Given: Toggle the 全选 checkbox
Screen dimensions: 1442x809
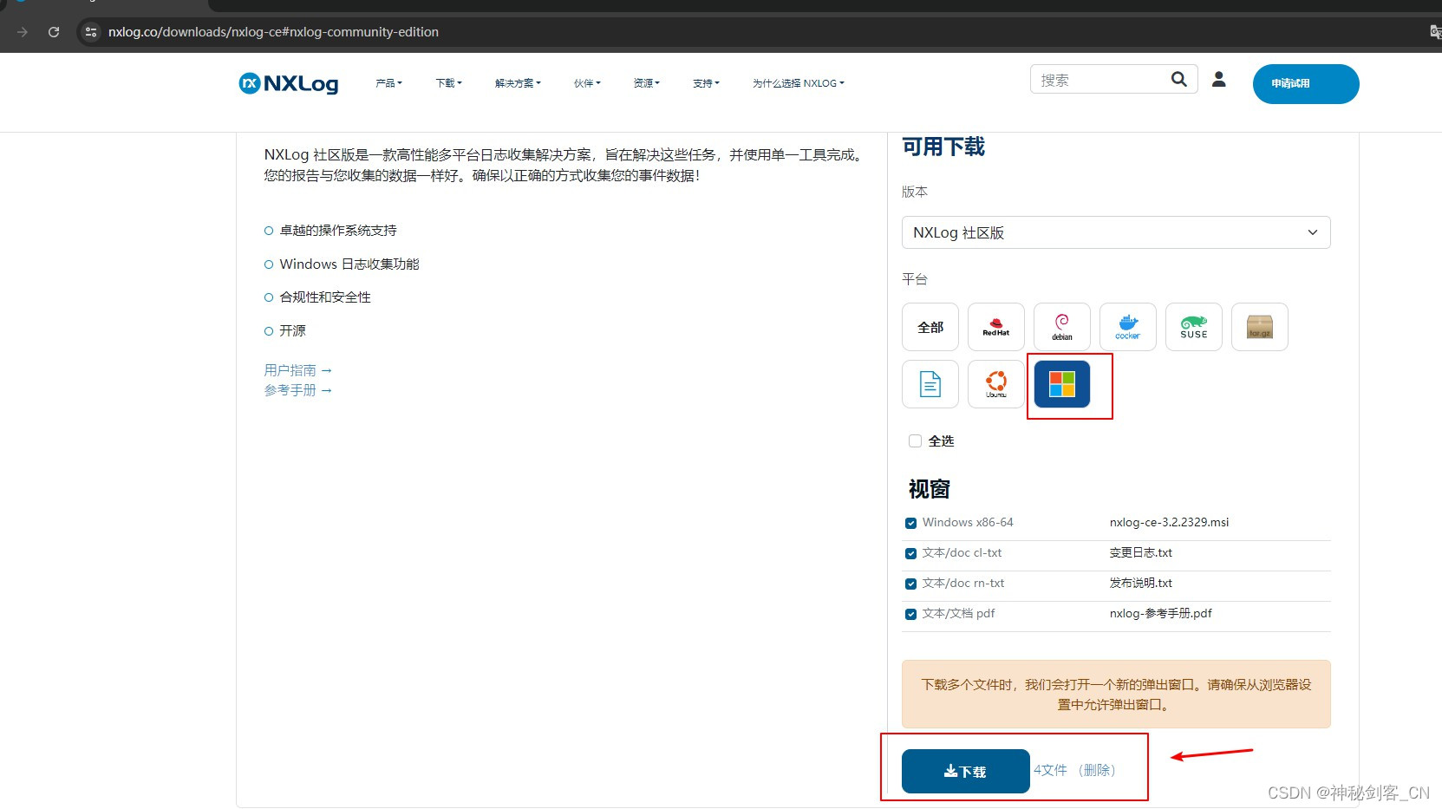Looking at the screenshot, I should click(x=915, y=440).
